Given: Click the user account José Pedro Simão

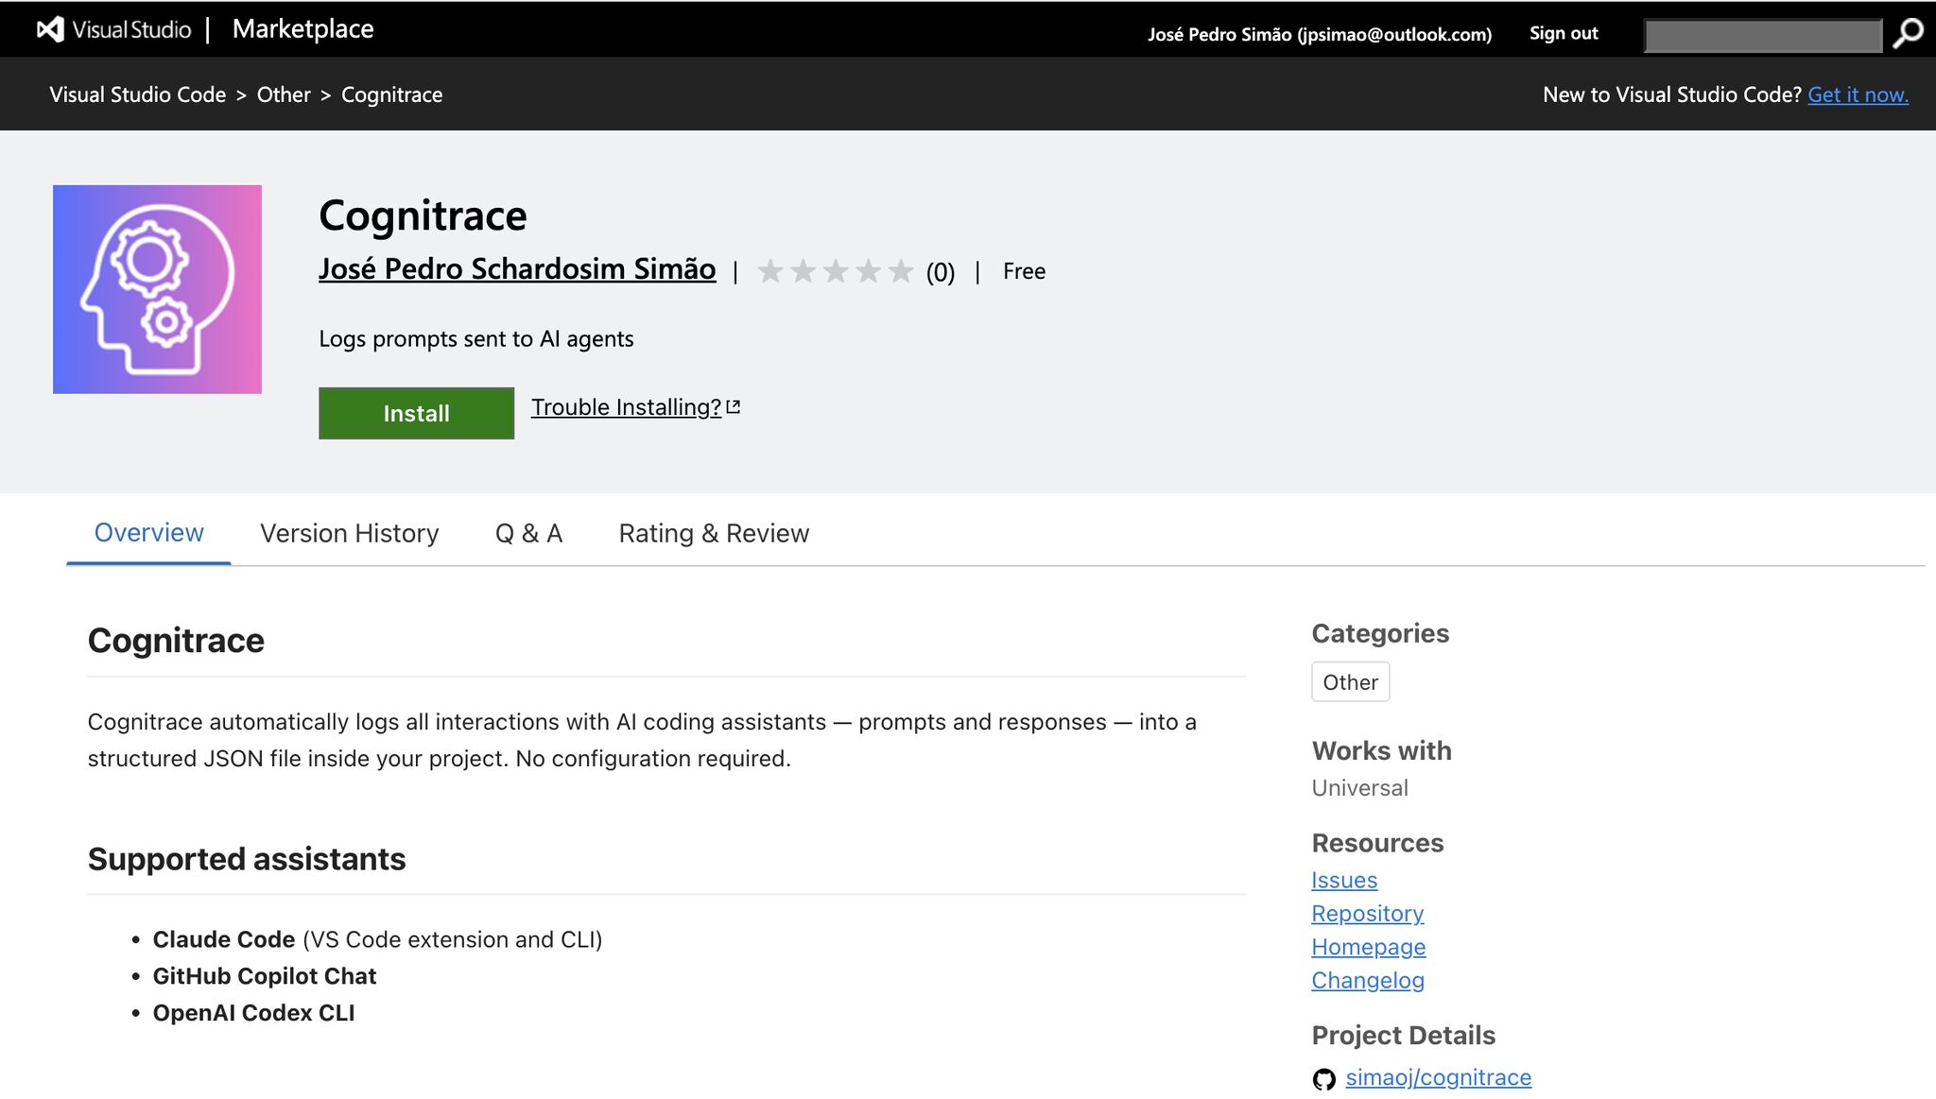Looking at the screenshot, I should point(1320,34).
